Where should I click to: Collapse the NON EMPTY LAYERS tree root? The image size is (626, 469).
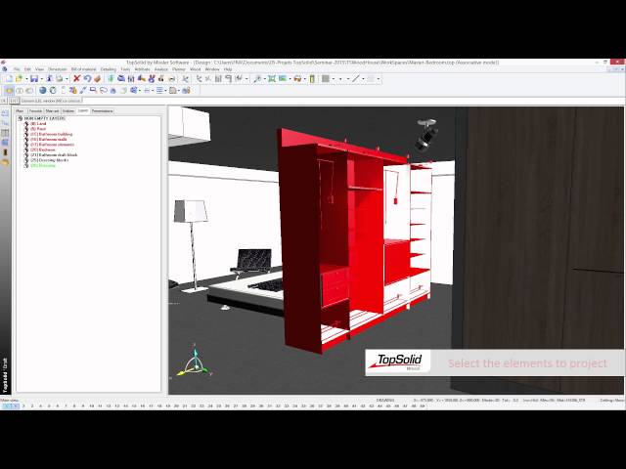pos(21,118)
